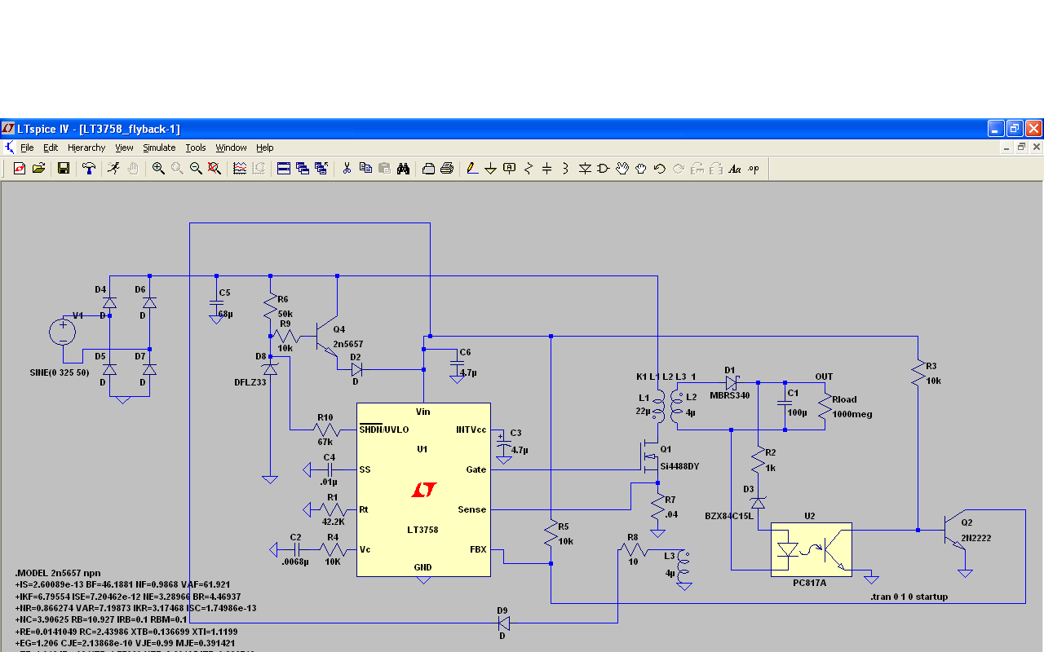Open the Edit menu

[x=51, y=148]
